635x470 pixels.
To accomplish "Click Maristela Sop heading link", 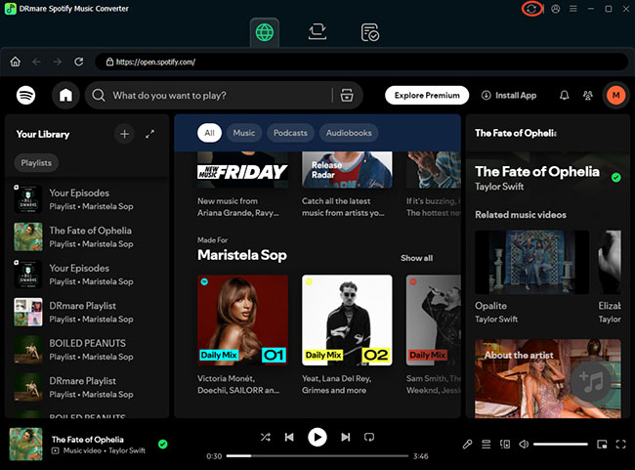I will [x=242, y=255].
